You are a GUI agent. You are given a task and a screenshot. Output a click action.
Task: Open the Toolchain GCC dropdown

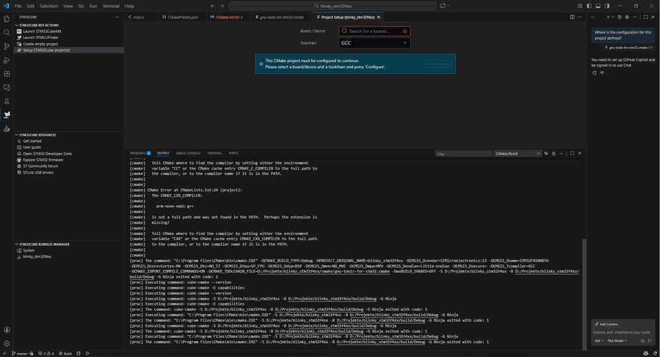click(374, 43)
